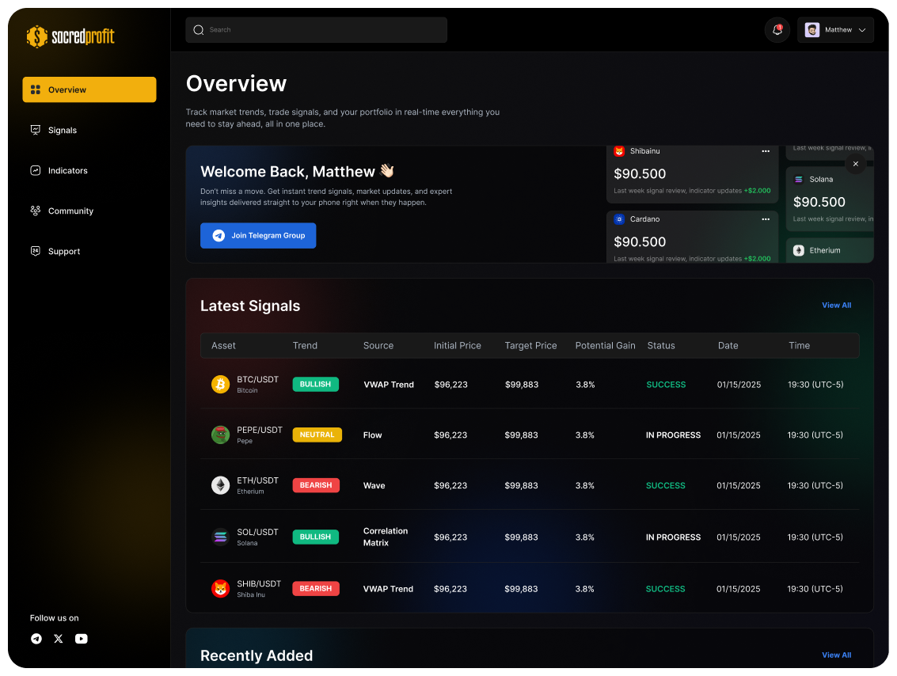Open the X (Twitter) social icon
The height and width of the screenshot is (676, 897).
click(59, 639)
